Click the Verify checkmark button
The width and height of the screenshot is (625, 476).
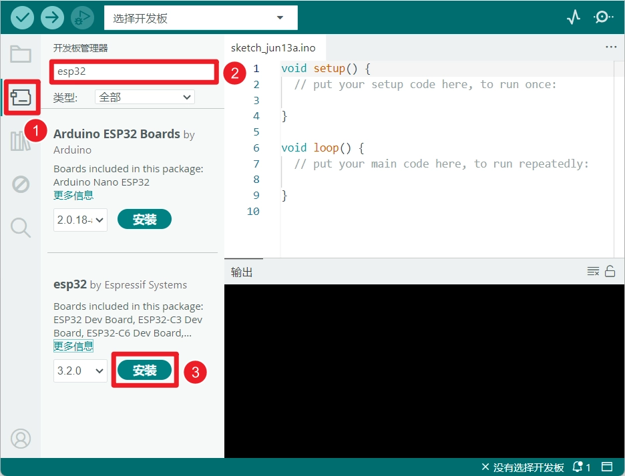[22, 18]
